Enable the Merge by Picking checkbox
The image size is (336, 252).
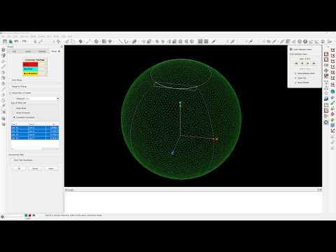pos(10,86)
